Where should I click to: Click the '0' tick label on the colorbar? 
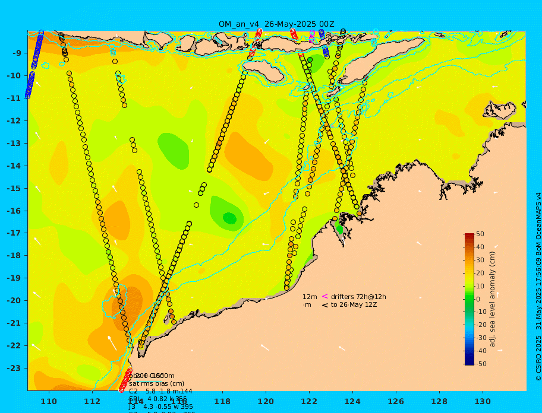coord(478,299)
